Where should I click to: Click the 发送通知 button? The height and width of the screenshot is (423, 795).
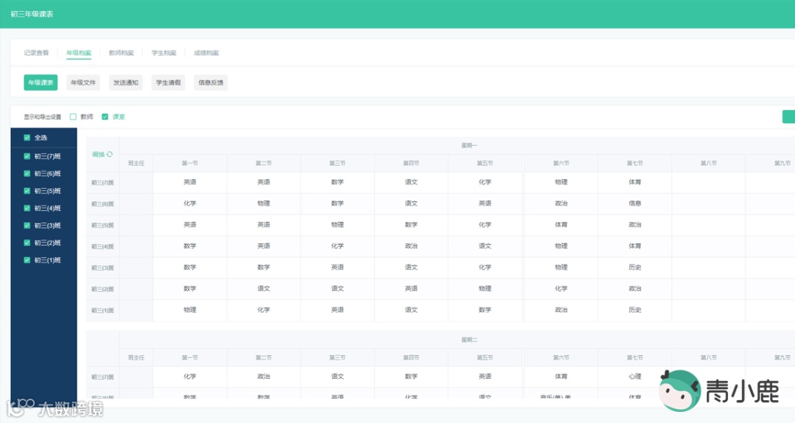coord(126,83)
